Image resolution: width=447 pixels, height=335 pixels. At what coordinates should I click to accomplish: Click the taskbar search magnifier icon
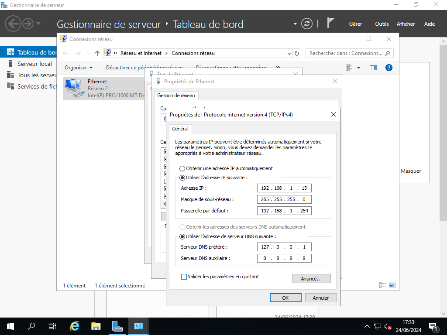[31, 326]
